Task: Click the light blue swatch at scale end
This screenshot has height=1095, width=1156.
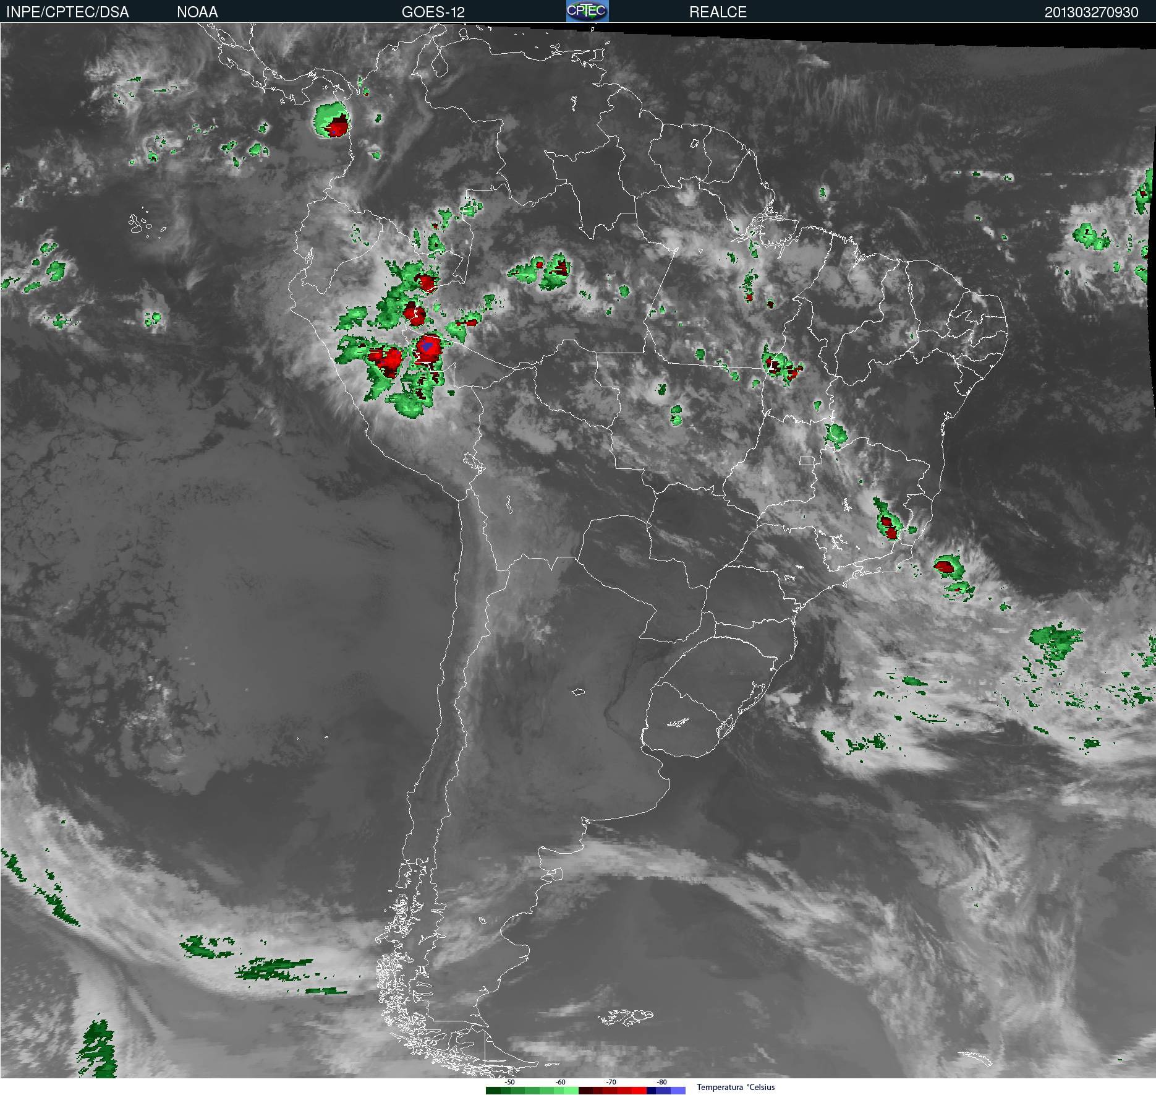Action: coord(678,1091)
